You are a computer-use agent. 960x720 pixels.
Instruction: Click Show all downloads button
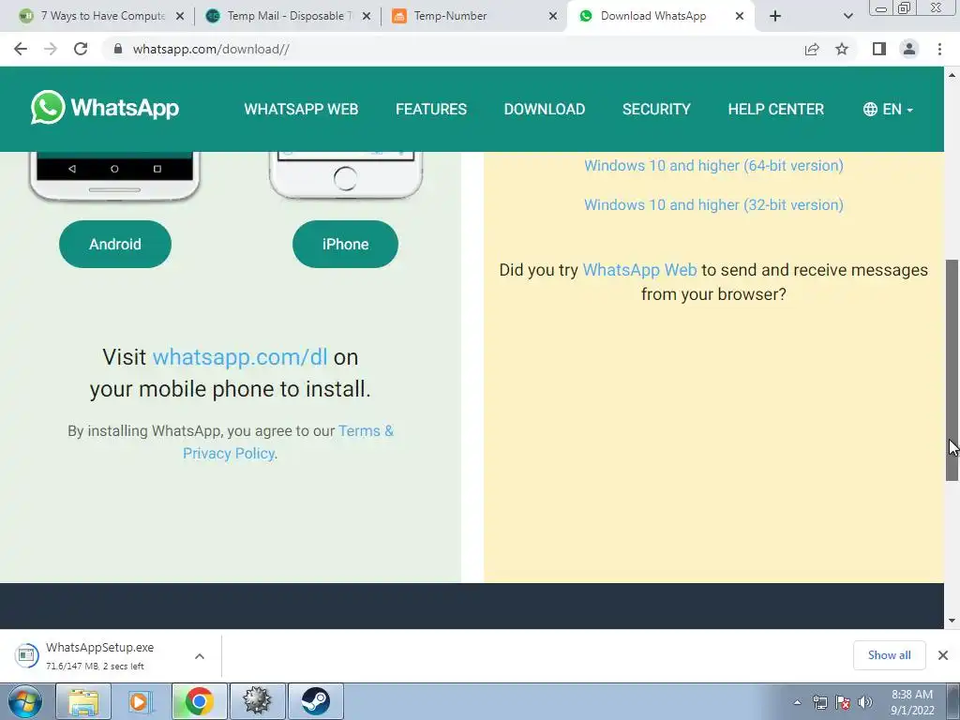tap(889, 655)
